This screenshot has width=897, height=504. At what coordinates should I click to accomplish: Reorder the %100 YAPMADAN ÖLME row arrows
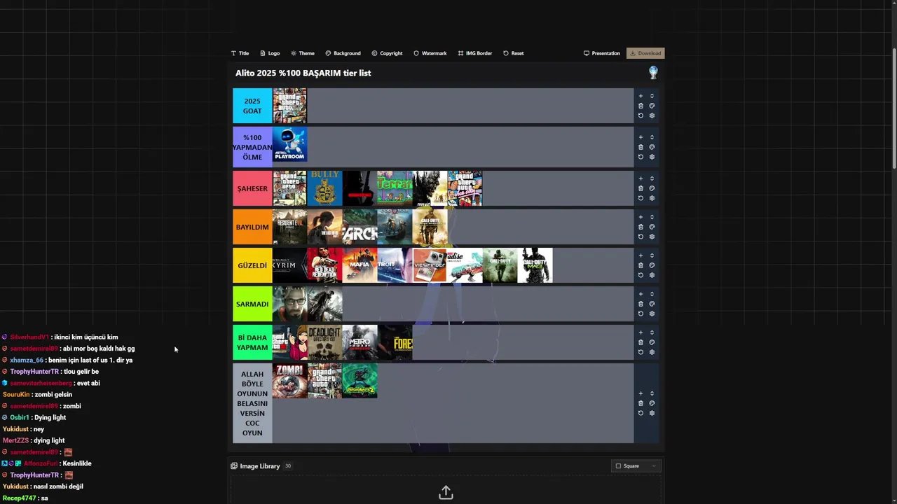652,137
